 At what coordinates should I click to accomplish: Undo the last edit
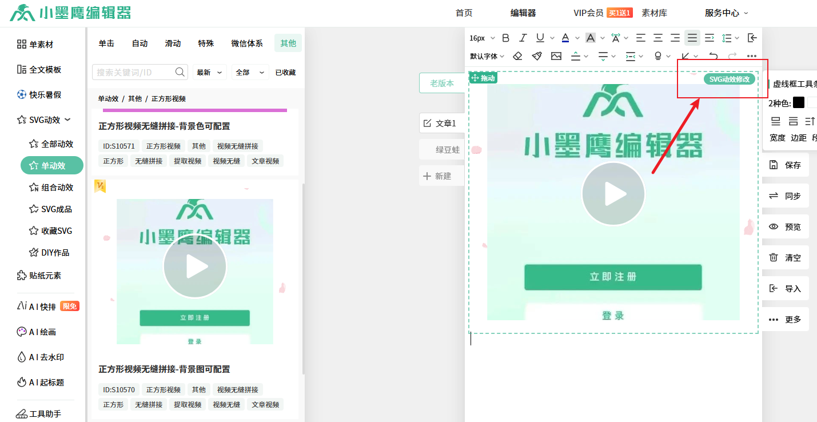[713, 56]
